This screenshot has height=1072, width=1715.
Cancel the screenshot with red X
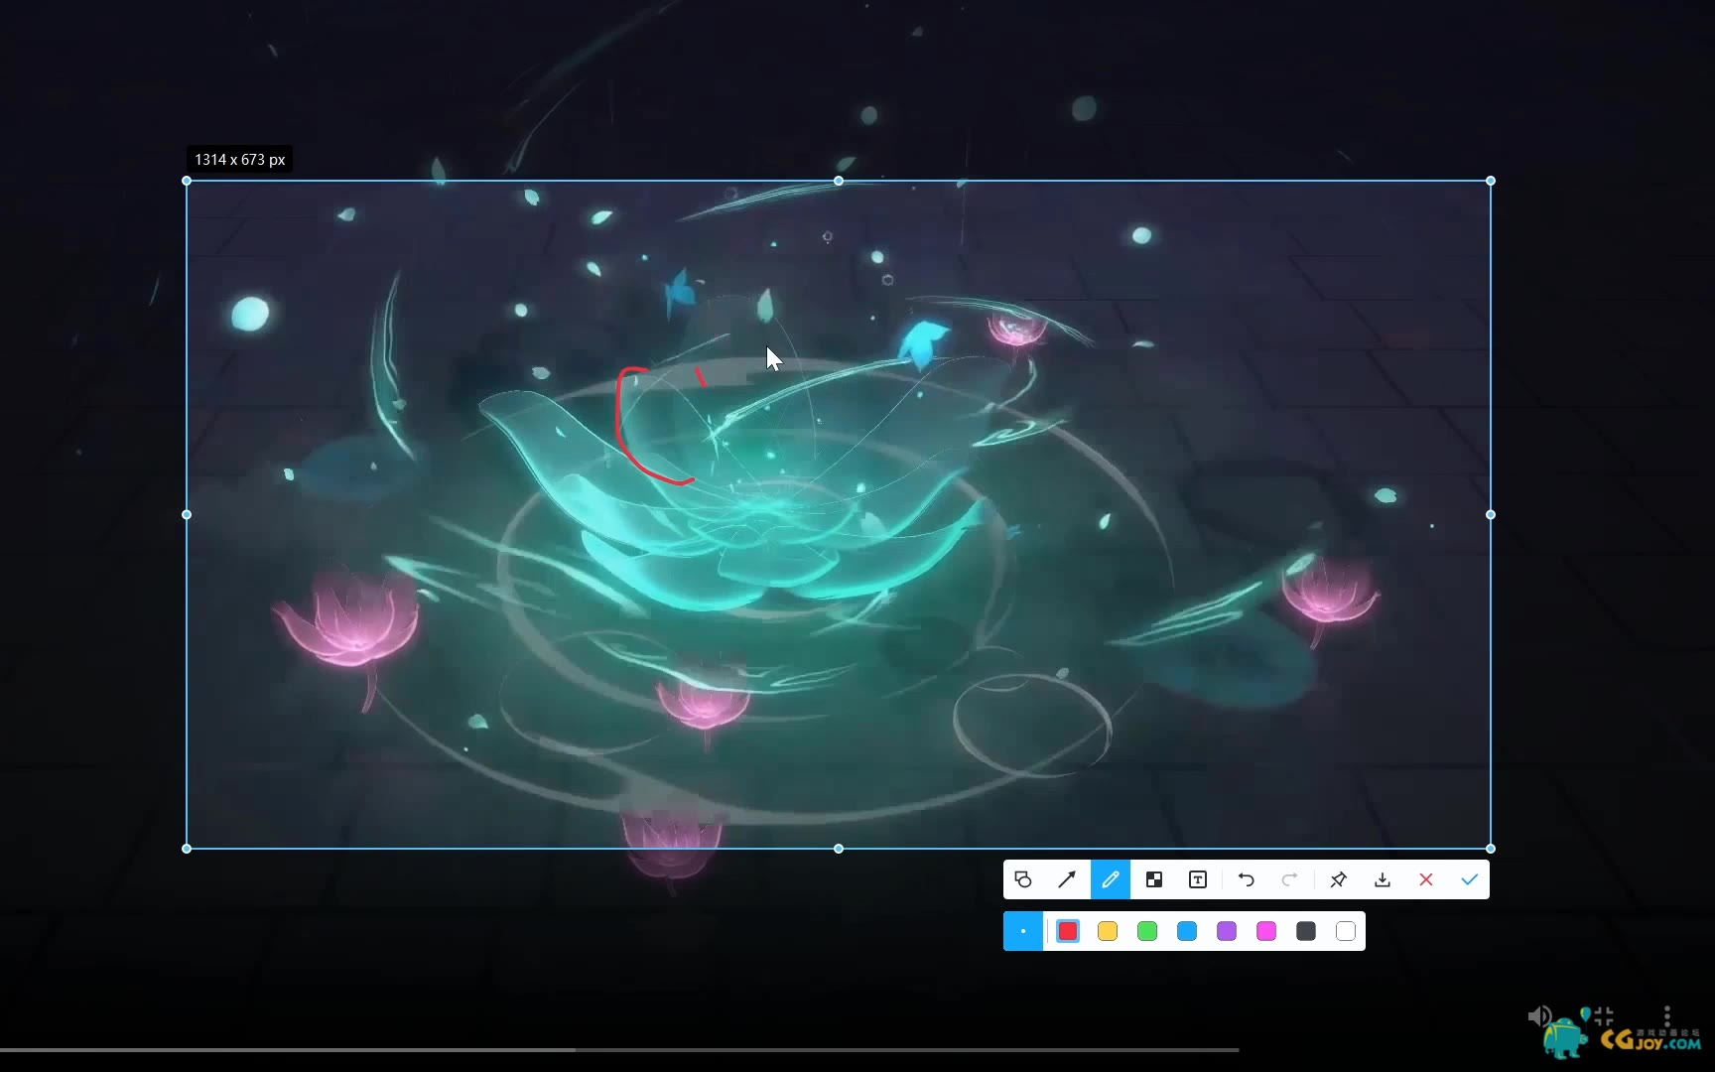click(1426, 879)
